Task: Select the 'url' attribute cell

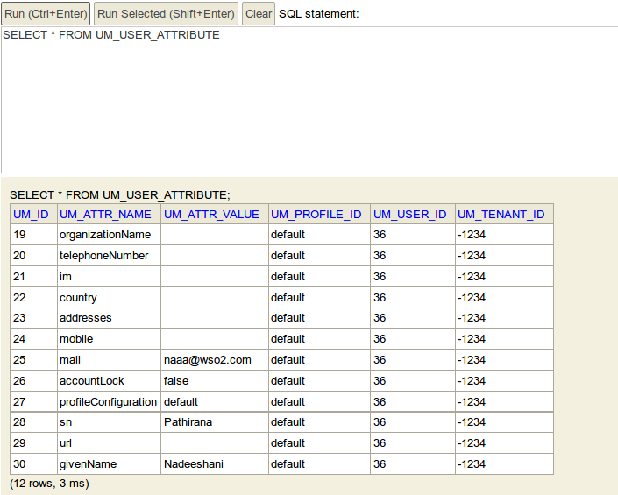Action: 110,443
